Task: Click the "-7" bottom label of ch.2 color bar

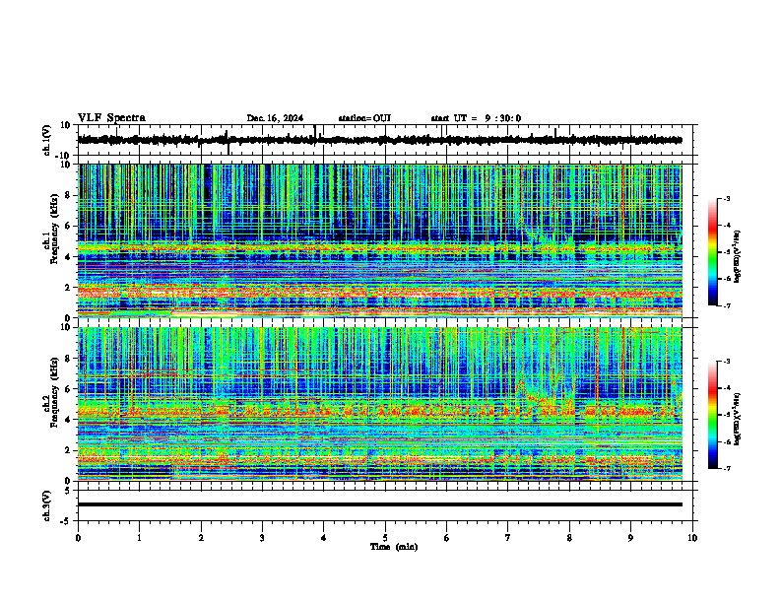Action: 726,469
